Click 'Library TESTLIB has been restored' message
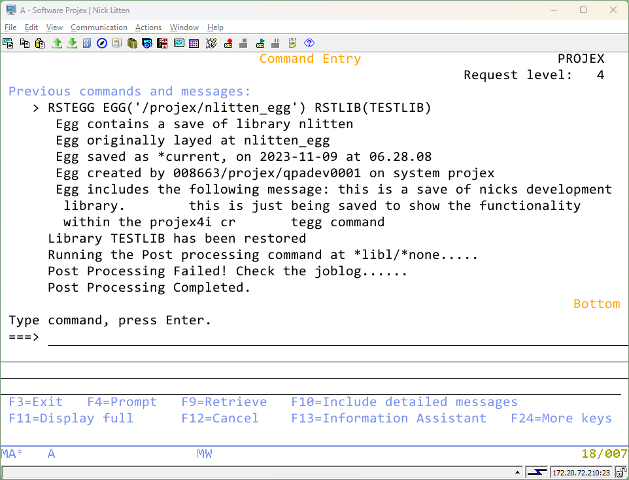629x480 pixels. point(177,239)
